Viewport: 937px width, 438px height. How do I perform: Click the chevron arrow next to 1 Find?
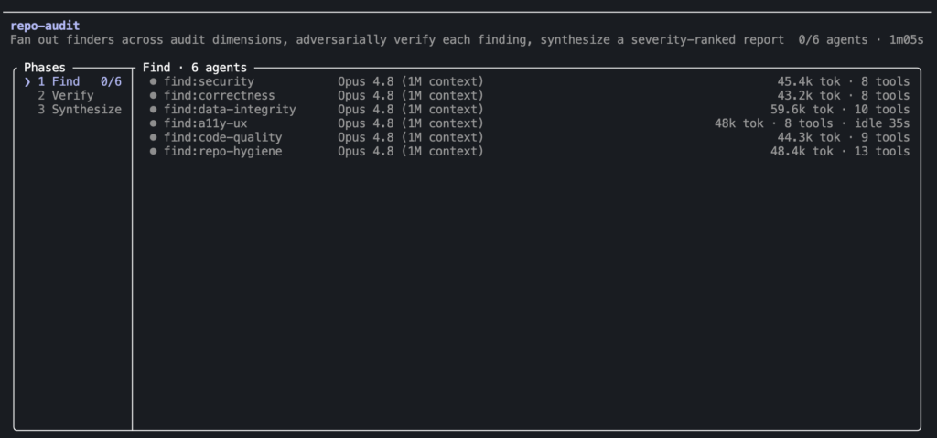click(x=27, y=82)
